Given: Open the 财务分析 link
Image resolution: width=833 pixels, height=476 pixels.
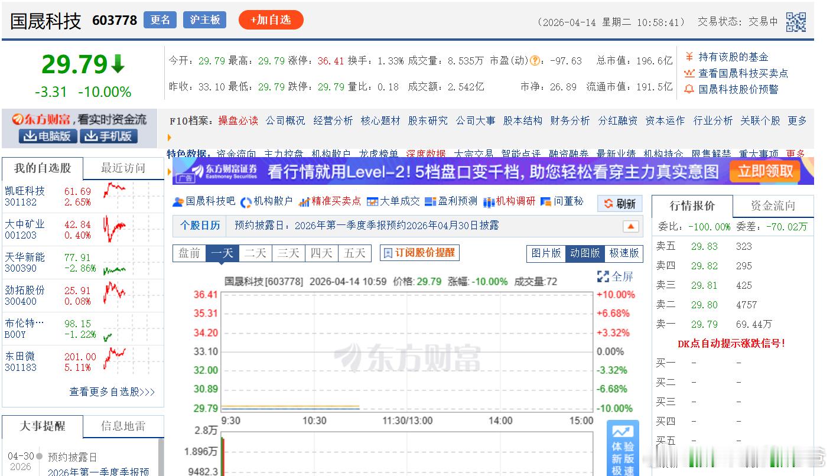Looking at the screenshot, I should [570, 120].
